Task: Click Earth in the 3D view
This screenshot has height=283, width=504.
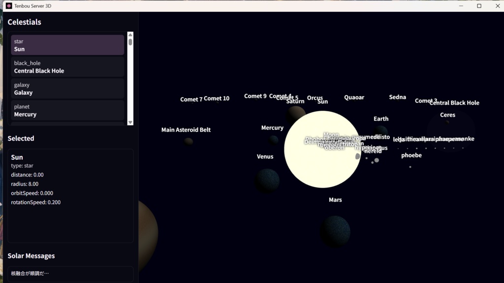Action: (381, 118)
